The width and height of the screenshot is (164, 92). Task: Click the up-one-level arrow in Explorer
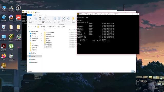(x=36, y=27)
